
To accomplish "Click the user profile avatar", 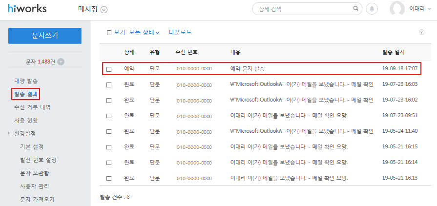I will click(x=398, y=9).
